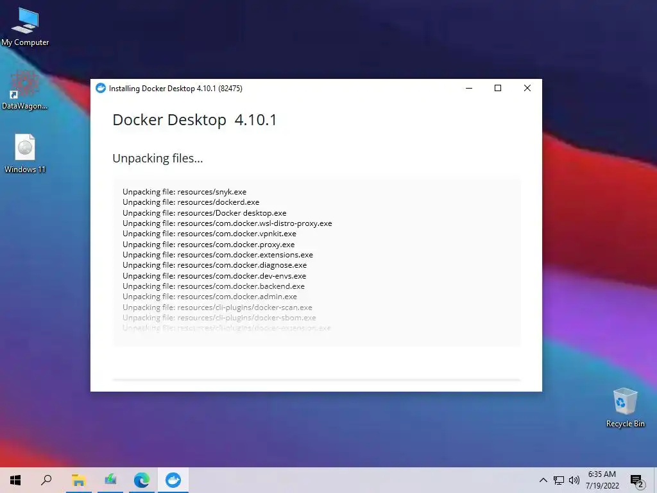Viewport: 657px width, 493px height.
Task: Click the installer progress bar
Action: tap(316, 380)
